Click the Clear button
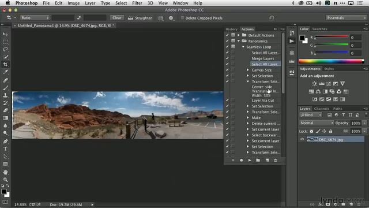 pos(116,18)
